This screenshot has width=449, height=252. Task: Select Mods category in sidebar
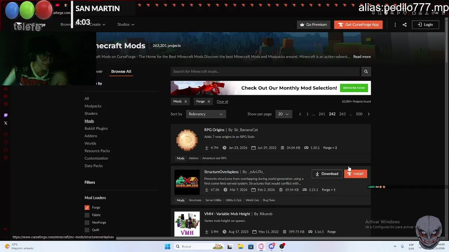[x=89, y=121]
